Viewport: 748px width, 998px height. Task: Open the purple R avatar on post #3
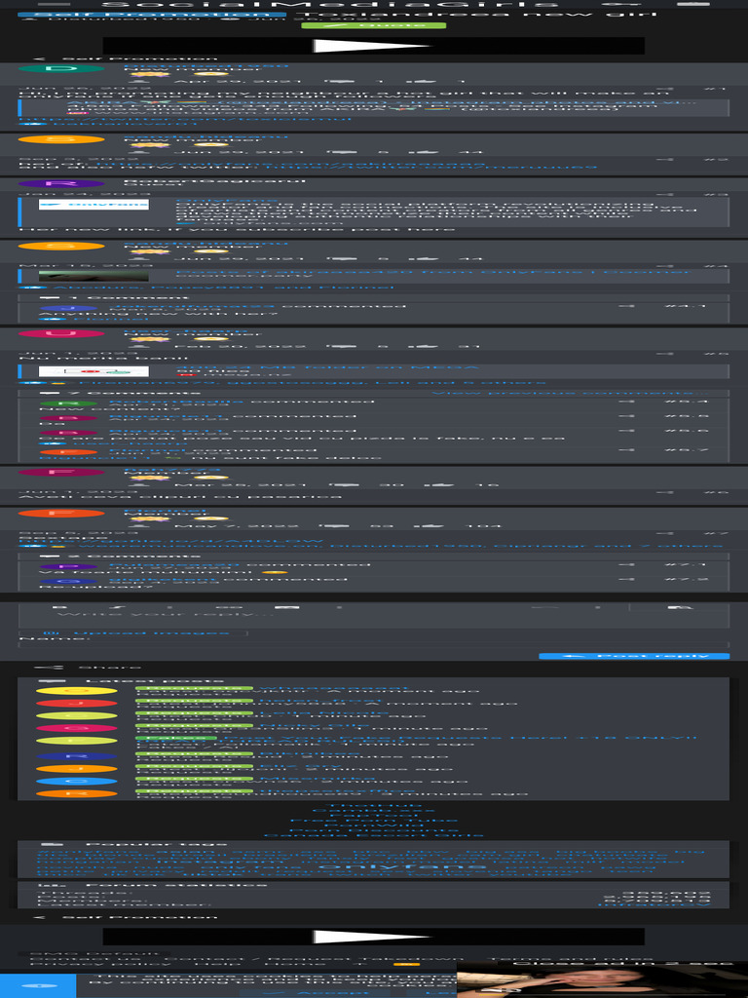61,184
